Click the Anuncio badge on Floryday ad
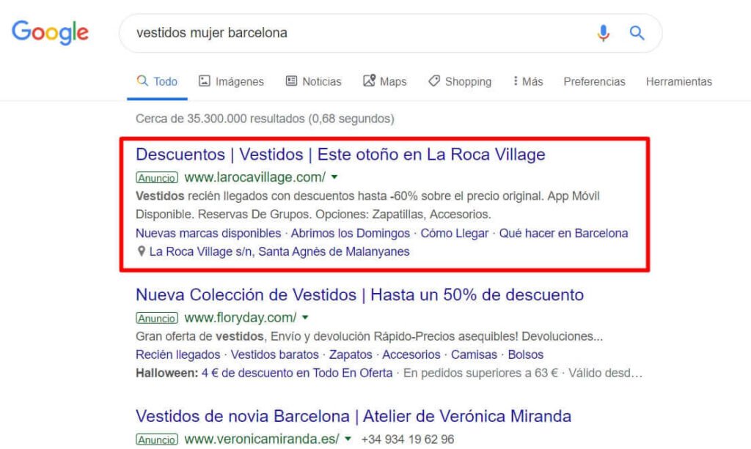 tap(157, 318)
